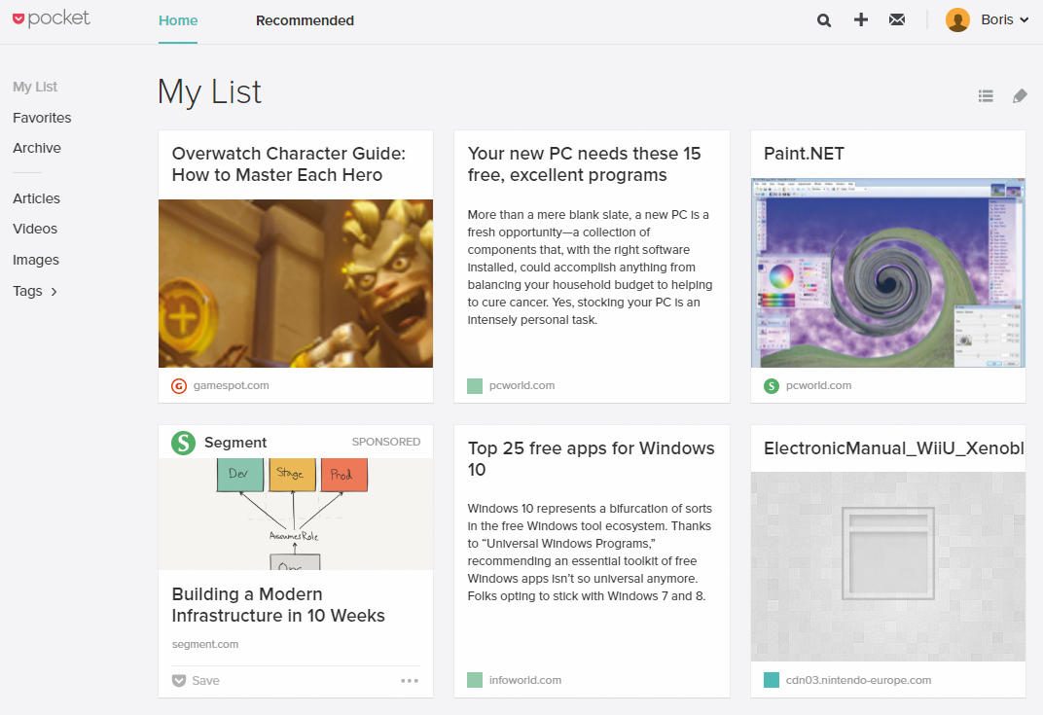The height and width of the screenshot is (715, 1043).
Task: Filter by Articles in sidebar
Action: 36,198
